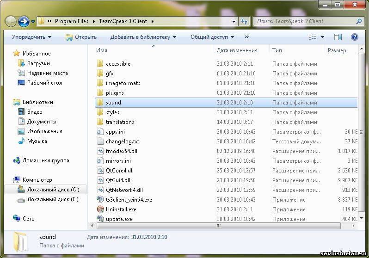Sort by Имя column header
Screen dimensions: 369x258
[102, 50]
